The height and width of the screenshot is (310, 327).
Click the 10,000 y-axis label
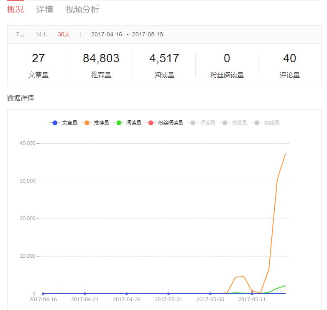click(x=28, y=256)
